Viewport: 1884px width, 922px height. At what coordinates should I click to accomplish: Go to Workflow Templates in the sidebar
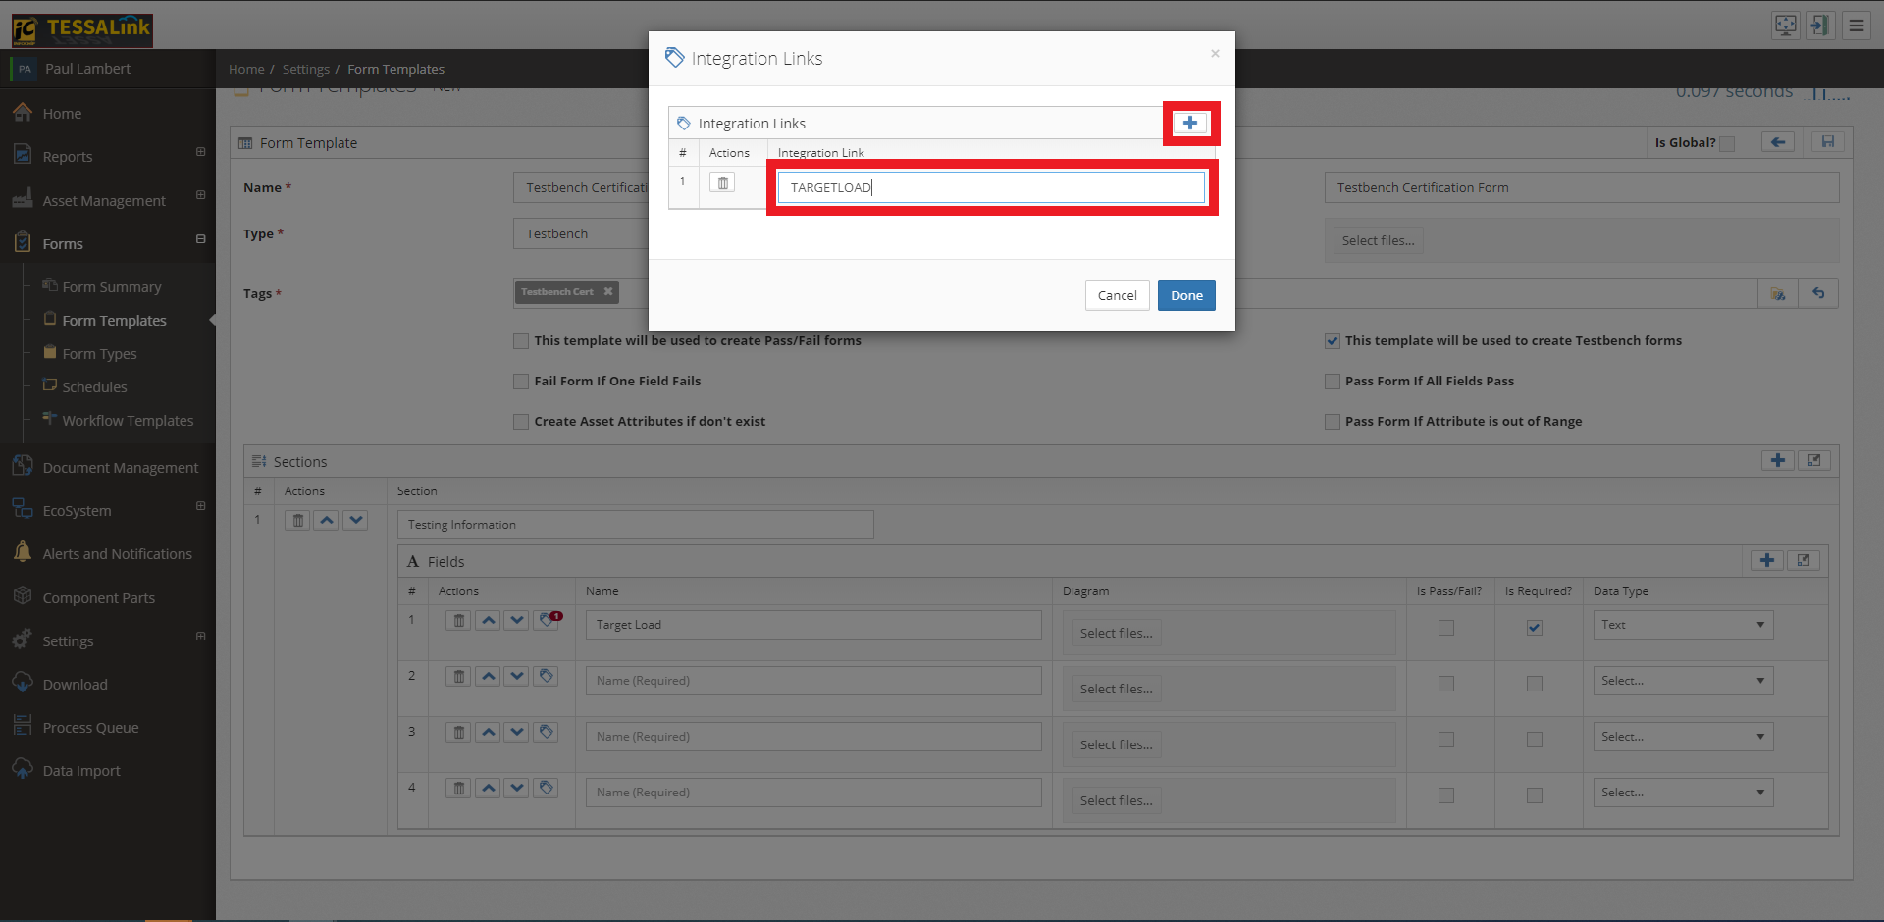point(128,421)
